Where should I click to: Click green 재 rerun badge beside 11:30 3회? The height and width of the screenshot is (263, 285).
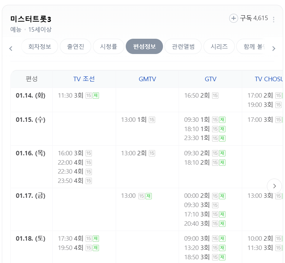(96, 95)
